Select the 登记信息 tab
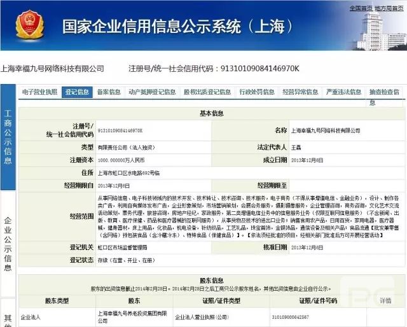The width and height of the screenshot is (407, 327). (x=77, y=92)
